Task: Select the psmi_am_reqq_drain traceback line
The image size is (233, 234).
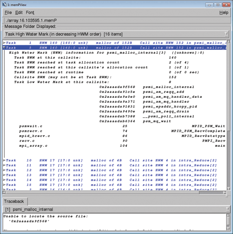Action: click(x=144, y=111)
